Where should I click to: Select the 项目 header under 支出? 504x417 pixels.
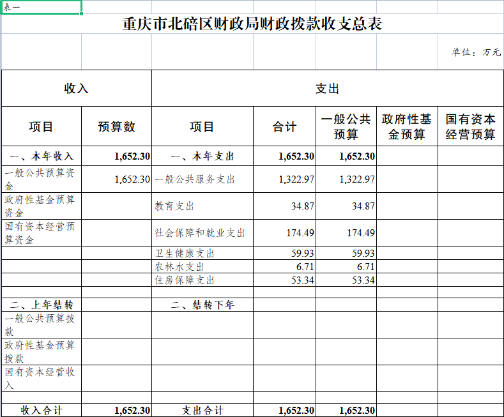[202, 126]
